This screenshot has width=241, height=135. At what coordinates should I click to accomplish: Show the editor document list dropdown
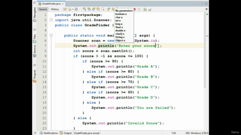point(202,4)
